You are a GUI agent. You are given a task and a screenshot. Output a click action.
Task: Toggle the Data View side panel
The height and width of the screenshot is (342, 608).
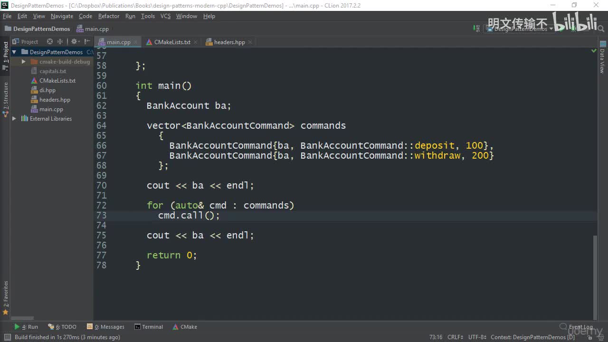(x=602, y=57)
